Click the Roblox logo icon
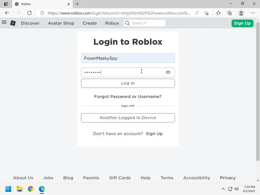260x195 pixels. point(13,23)
